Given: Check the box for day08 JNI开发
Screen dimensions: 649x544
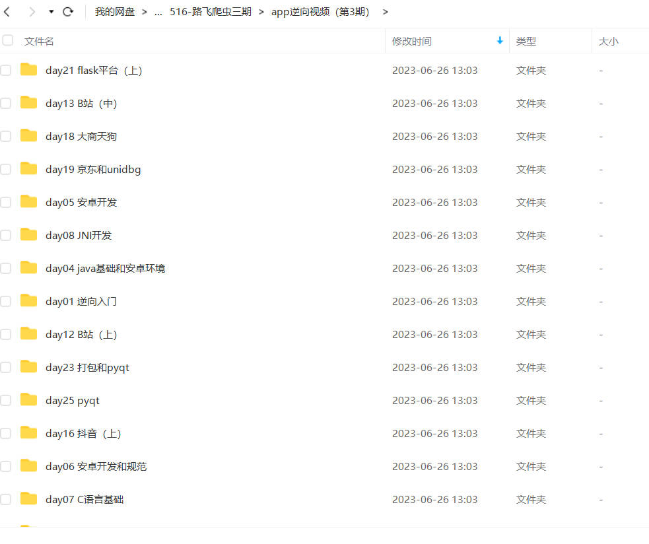Looking at the screenshot, I should [6, 235].
